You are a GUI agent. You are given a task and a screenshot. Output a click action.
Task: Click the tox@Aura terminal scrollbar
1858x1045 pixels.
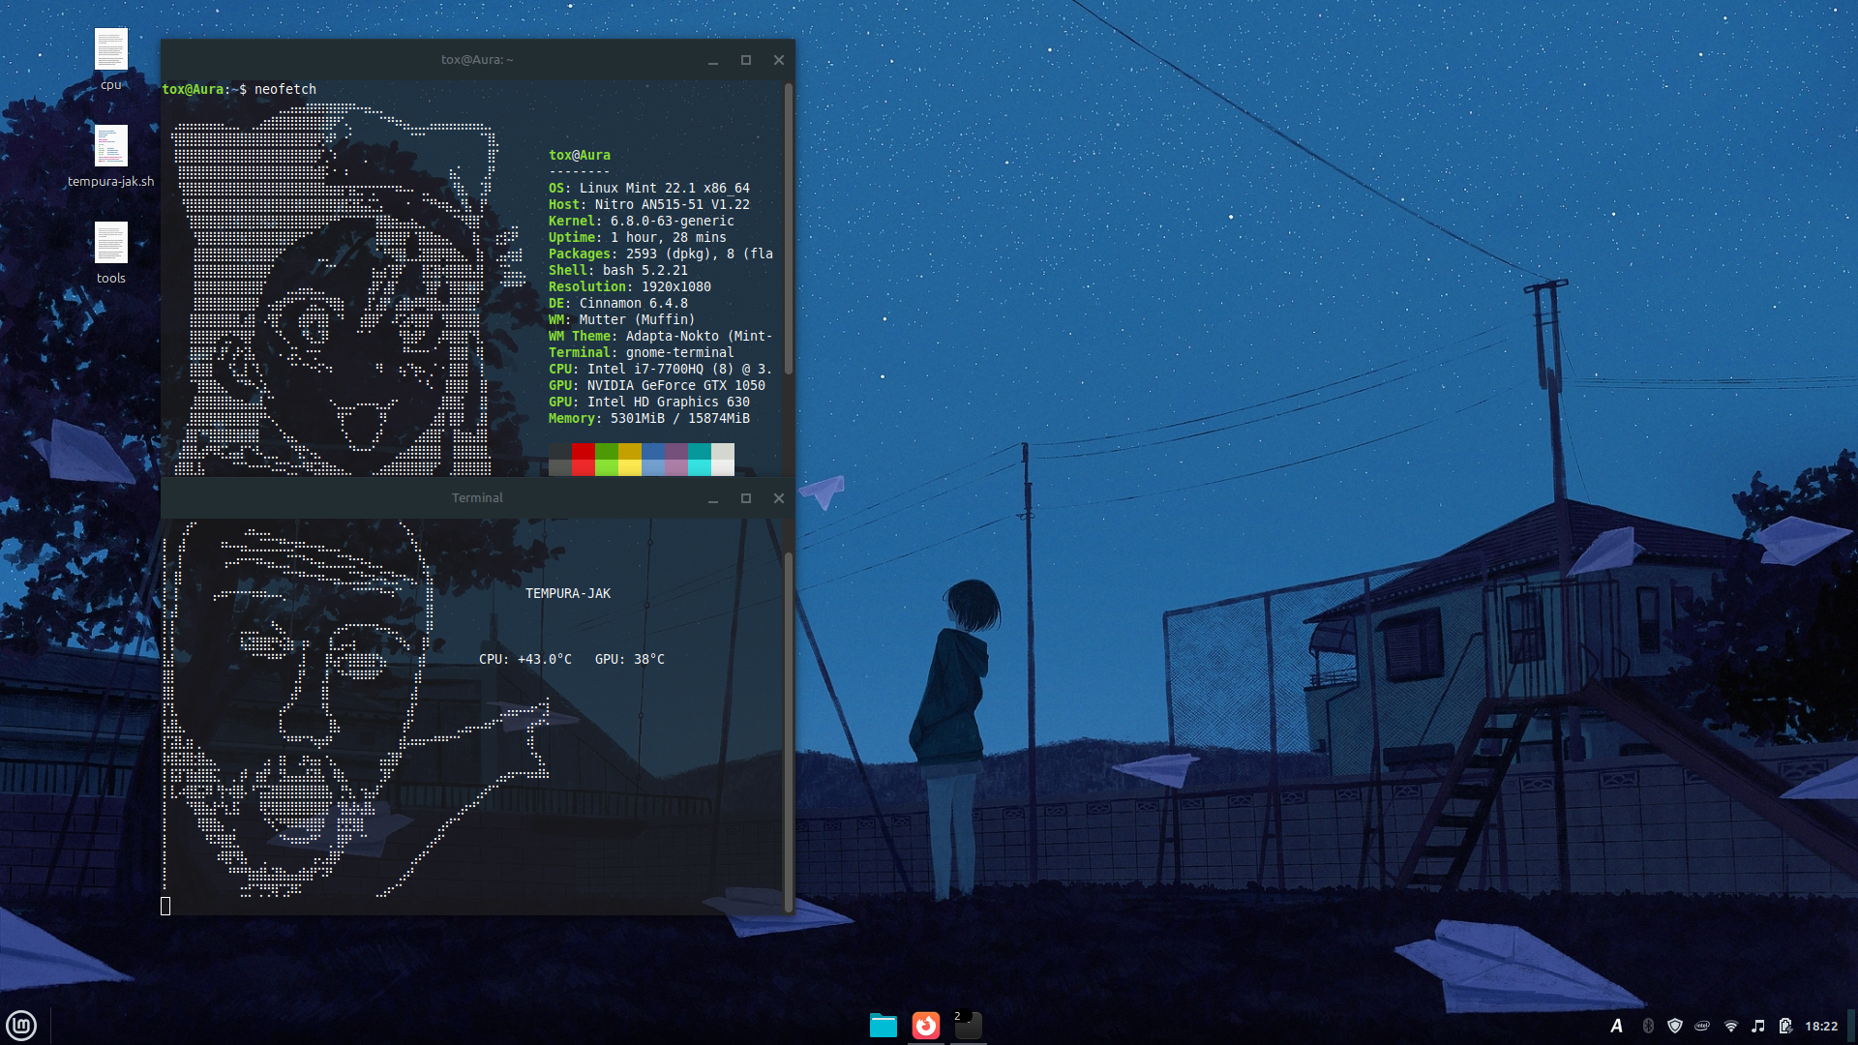[x=789, y=229]
